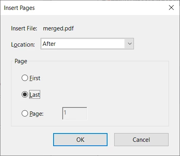Viewport: 180px width, 156px height.
Task: Click the Insert Pages title bar text
Action: tap(19, 8)
